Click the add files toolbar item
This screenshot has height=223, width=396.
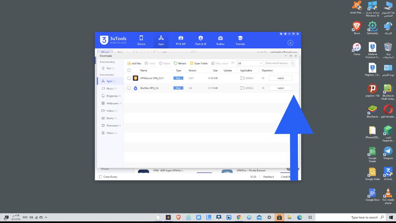pos(134,63)
